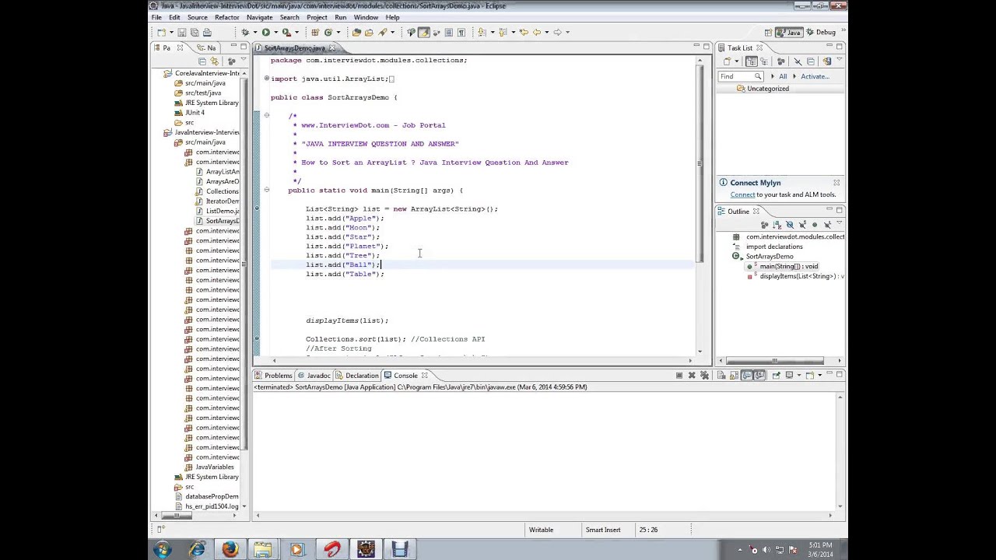Click the Open Type icon in the toolbar
Viewport: 996px width, 560px height.
point(356,33)
